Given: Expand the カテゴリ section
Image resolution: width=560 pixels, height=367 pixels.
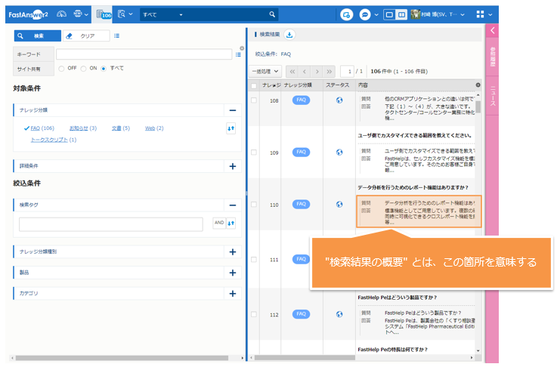Looking at the screenshot, I should pyautogui.click(x=232, y=292).
